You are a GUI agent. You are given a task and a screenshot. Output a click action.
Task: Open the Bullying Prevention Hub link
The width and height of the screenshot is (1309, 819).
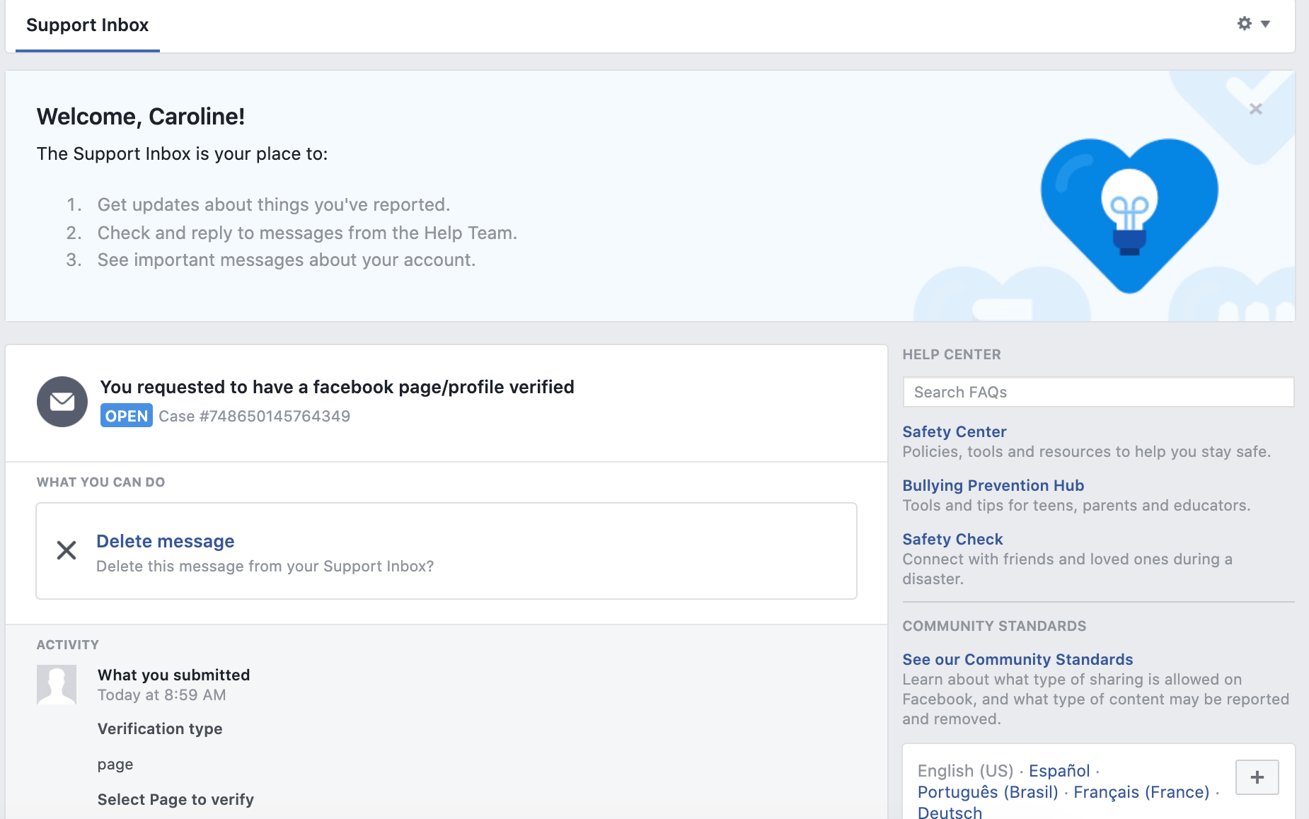993,485
